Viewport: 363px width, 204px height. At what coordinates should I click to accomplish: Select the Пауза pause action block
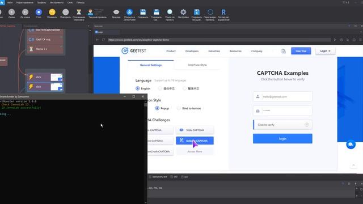(45, 49)
